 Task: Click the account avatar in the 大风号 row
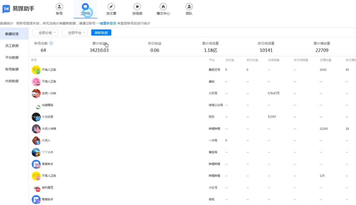coord(36,93)
